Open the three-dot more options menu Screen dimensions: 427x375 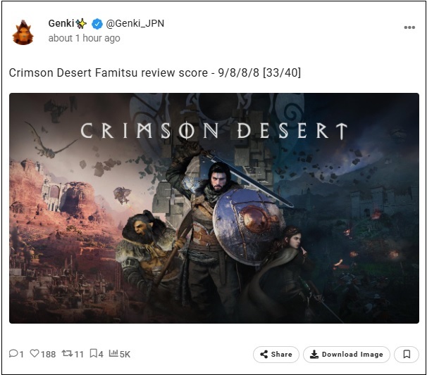coord(409,27)
